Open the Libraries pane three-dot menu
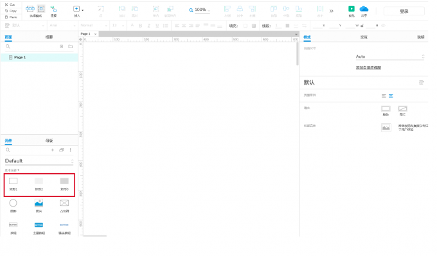The image size is (437, 256). 70,150
